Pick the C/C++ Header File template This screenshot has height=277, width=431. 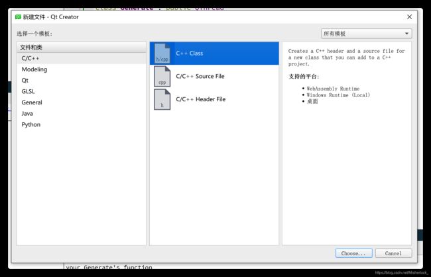tap(214, 99)
